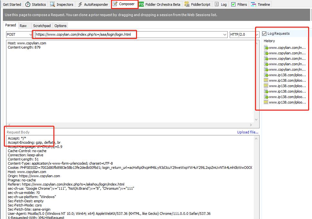Viewport: 312px width, 219px height.
Task: Click the 'Content-Length: 51' line
Action: [x=23, y=159]
